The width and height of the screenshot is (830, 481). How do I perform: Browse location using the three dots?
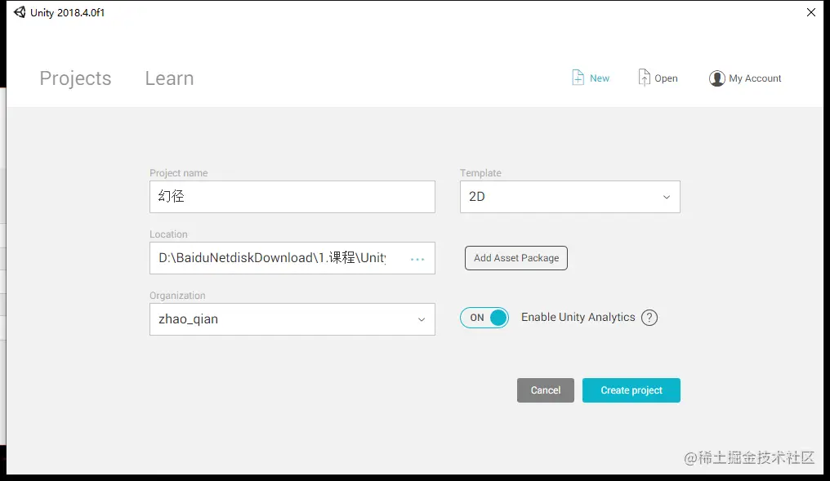click(417, 259)
